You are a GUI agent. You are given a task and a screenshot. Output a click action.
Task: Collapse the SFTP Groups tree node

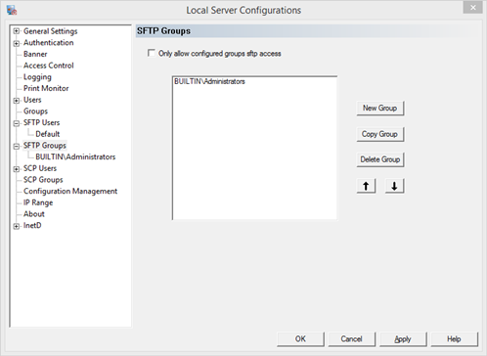17,146
